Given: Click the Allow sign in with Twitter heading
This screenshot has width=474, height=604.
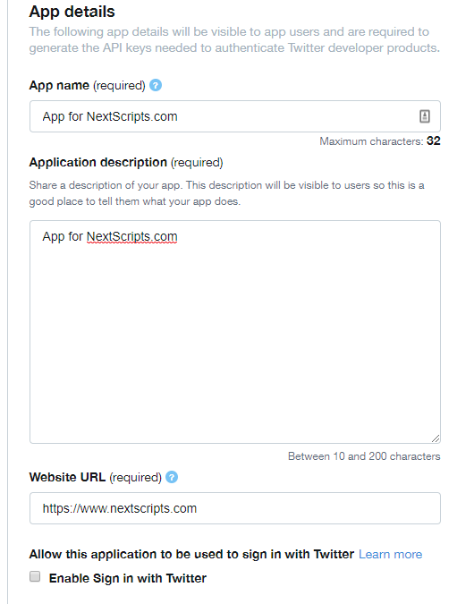Looking at the screenshot, I should pos(191,554).
